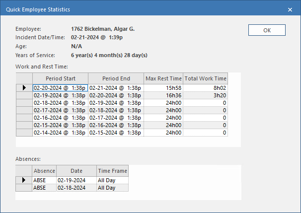This screenshot has height=213, width=301.
Task: Click the current row arrow in Absences table
Action: (x=24, y=180)
